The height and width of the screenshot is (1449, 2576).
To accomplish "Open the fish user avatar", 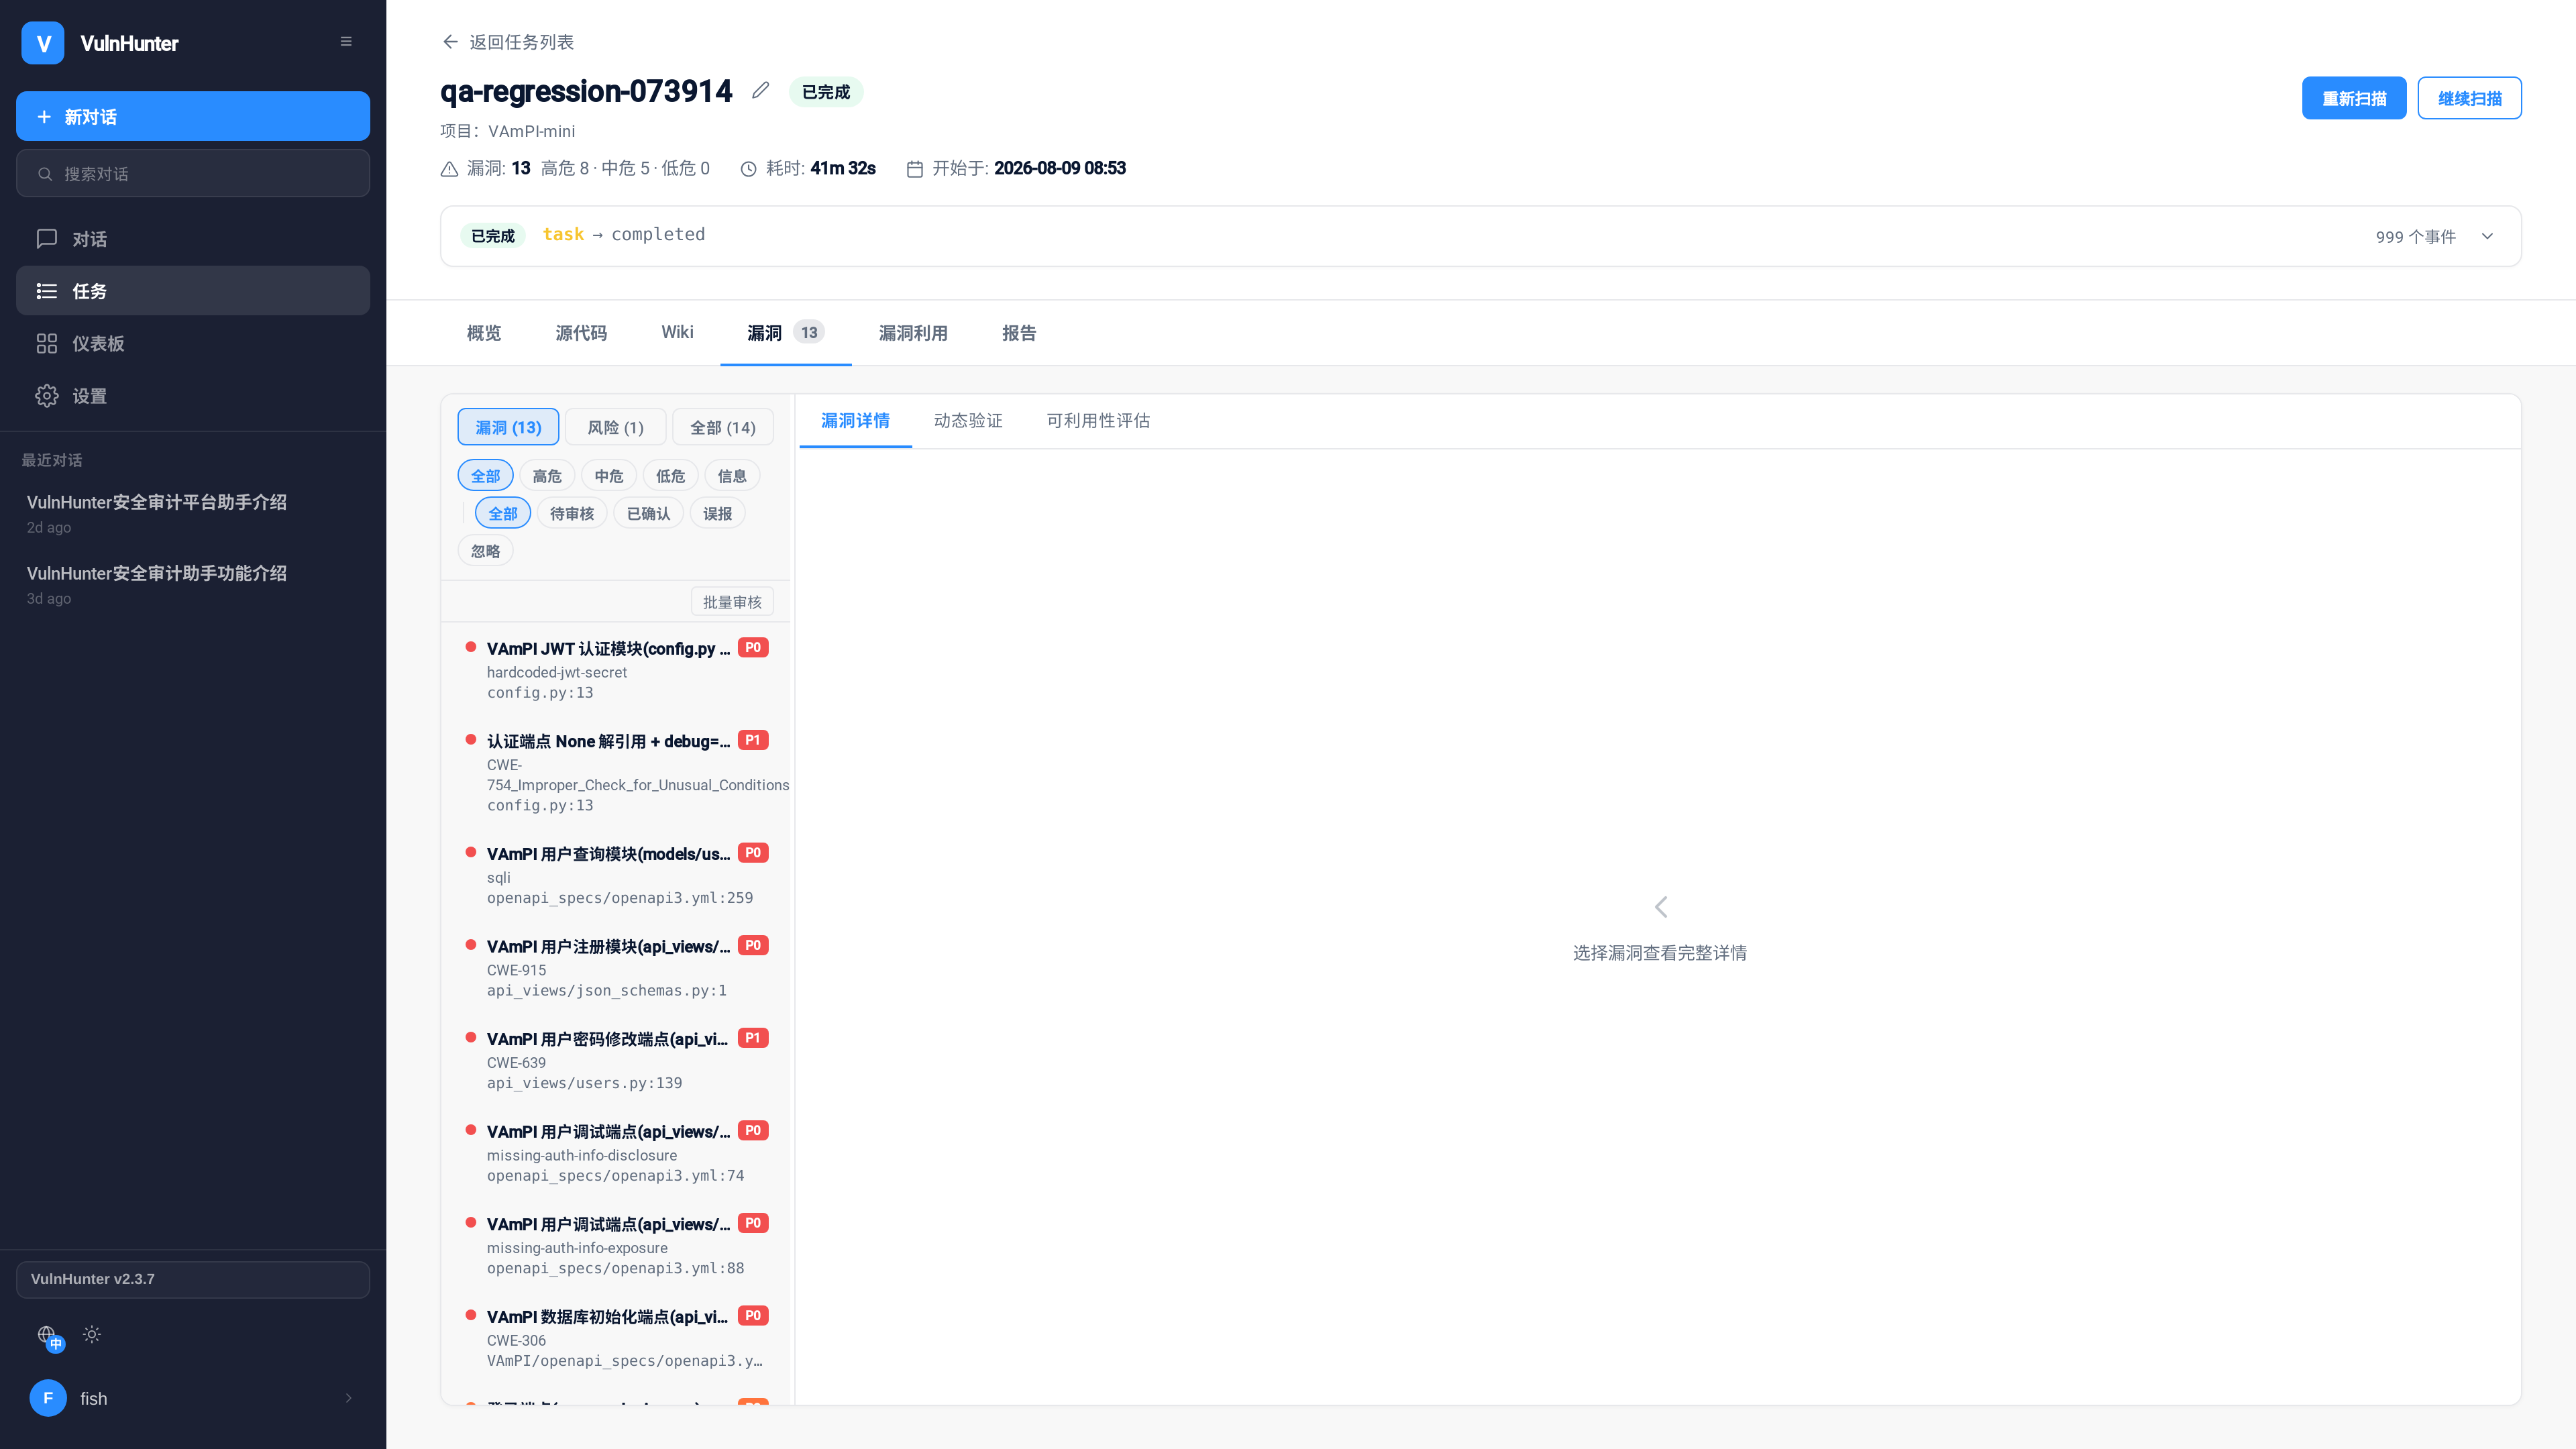I will tap(48, 1398).
